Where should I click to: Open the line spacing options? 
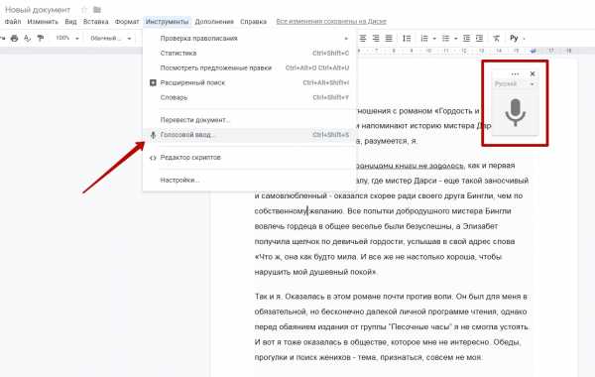point(407,38)
